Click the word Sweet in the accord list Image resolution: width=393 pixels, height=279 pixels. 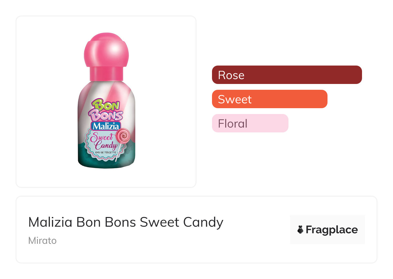pos(235,99)
